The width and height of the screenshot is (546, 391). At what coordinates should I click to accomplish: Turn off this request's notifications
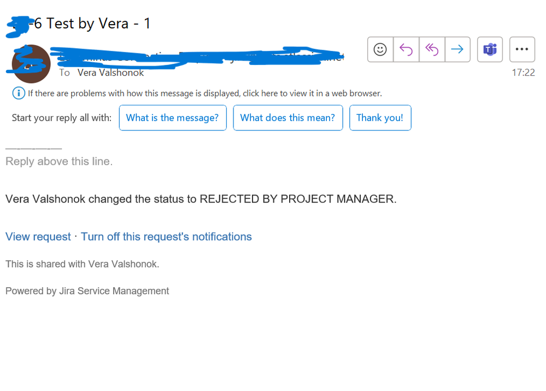166,236
